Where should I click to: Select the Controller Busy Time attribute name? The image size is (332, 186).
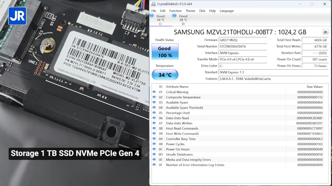tap(181, 139)
